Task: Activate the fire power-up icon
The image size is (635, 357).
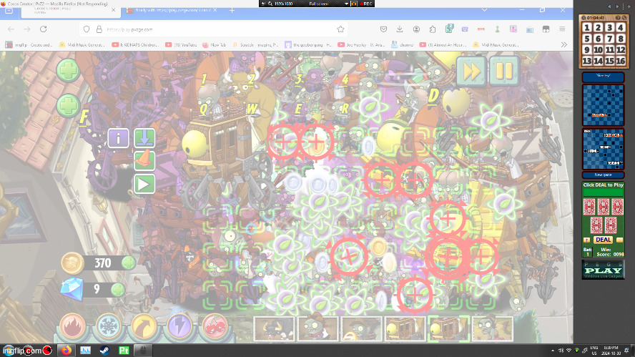Action: tap(73, 328)
